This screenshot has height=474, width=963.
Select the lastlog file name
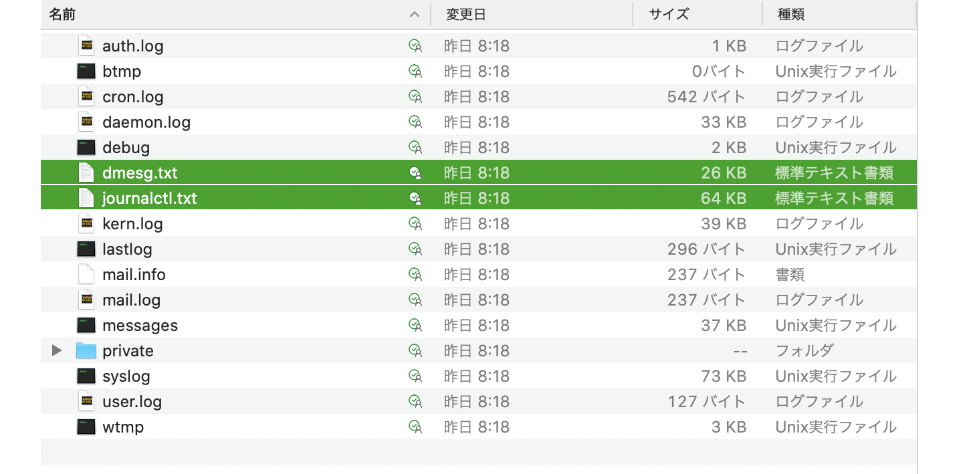click(127, 249)
